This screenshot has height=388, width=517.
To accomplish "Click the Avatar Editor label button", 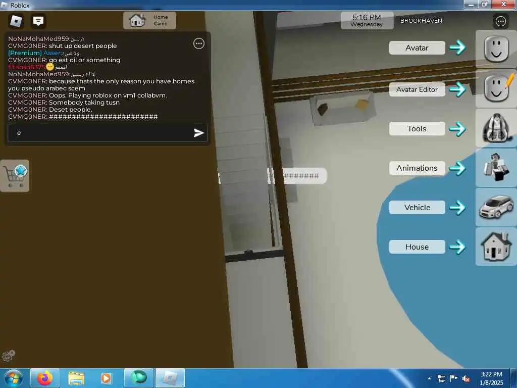I will pos(417,89).
